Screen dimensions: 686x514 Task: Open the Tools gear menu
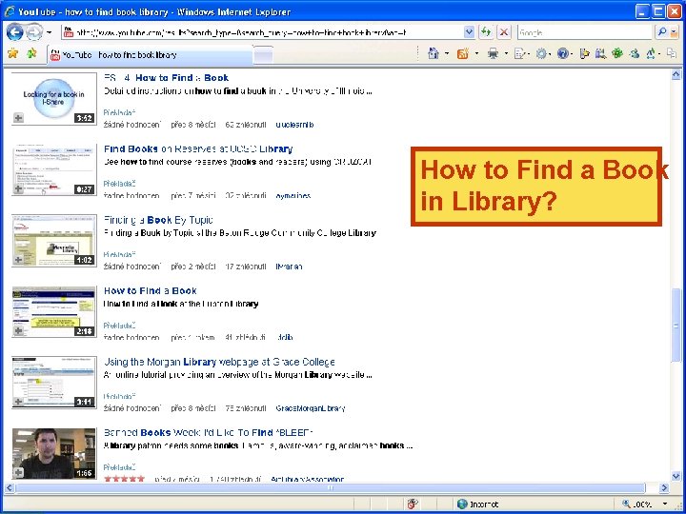click(x=543, y=53)
